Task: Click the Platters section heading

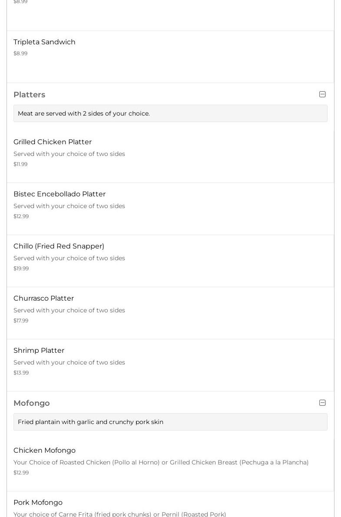Action: tap(29, 95)
